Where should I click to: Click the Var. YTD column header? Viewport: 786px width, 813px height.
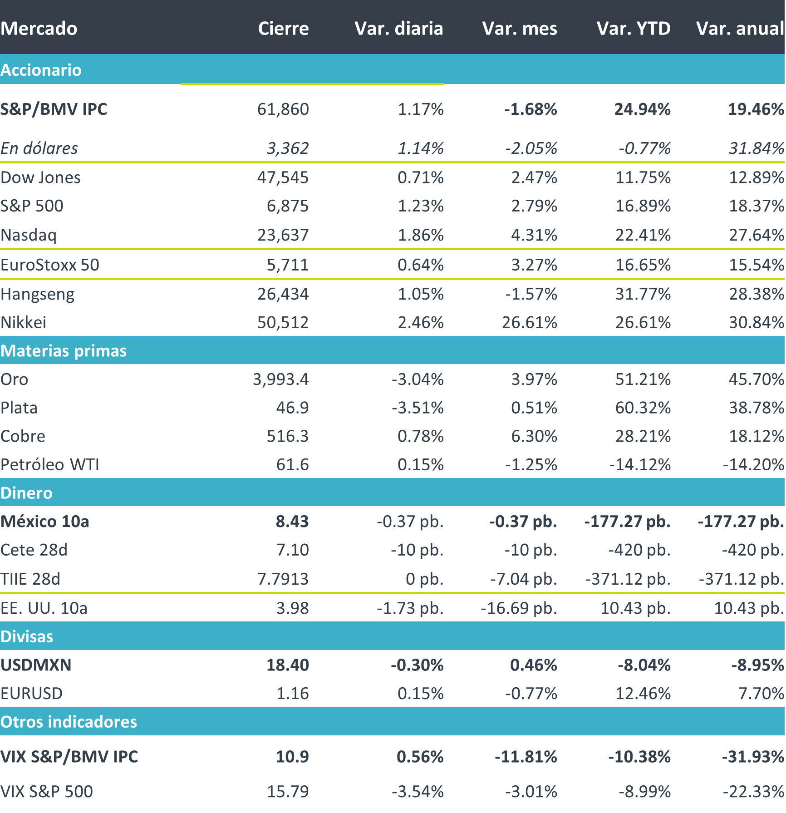[633, 29]
